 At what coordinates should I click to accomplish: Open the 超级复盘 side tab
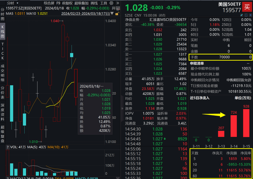(x=3, y=134)
